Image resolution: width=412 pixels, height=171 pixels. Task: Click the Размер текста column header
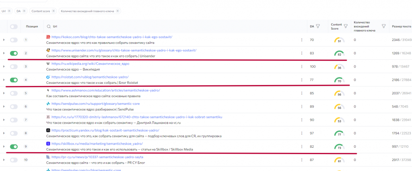click(x=401, y=26)
